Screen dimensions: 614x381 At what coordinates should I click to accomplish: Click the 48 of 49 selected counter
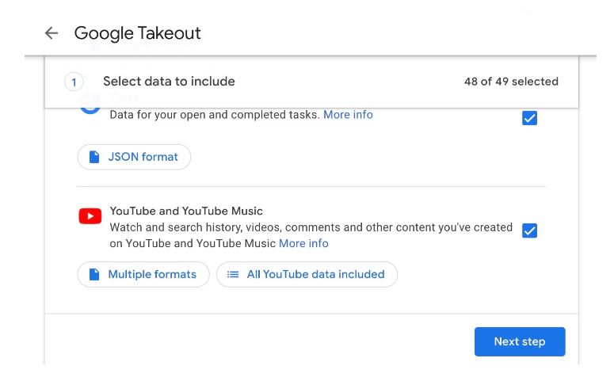coord(511,82)
